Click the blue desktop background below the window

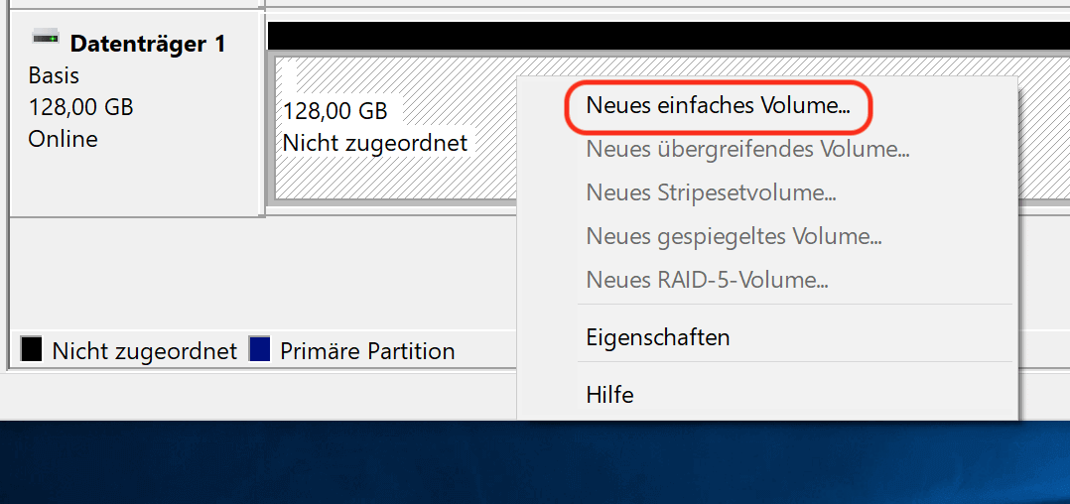click(535, 463)
